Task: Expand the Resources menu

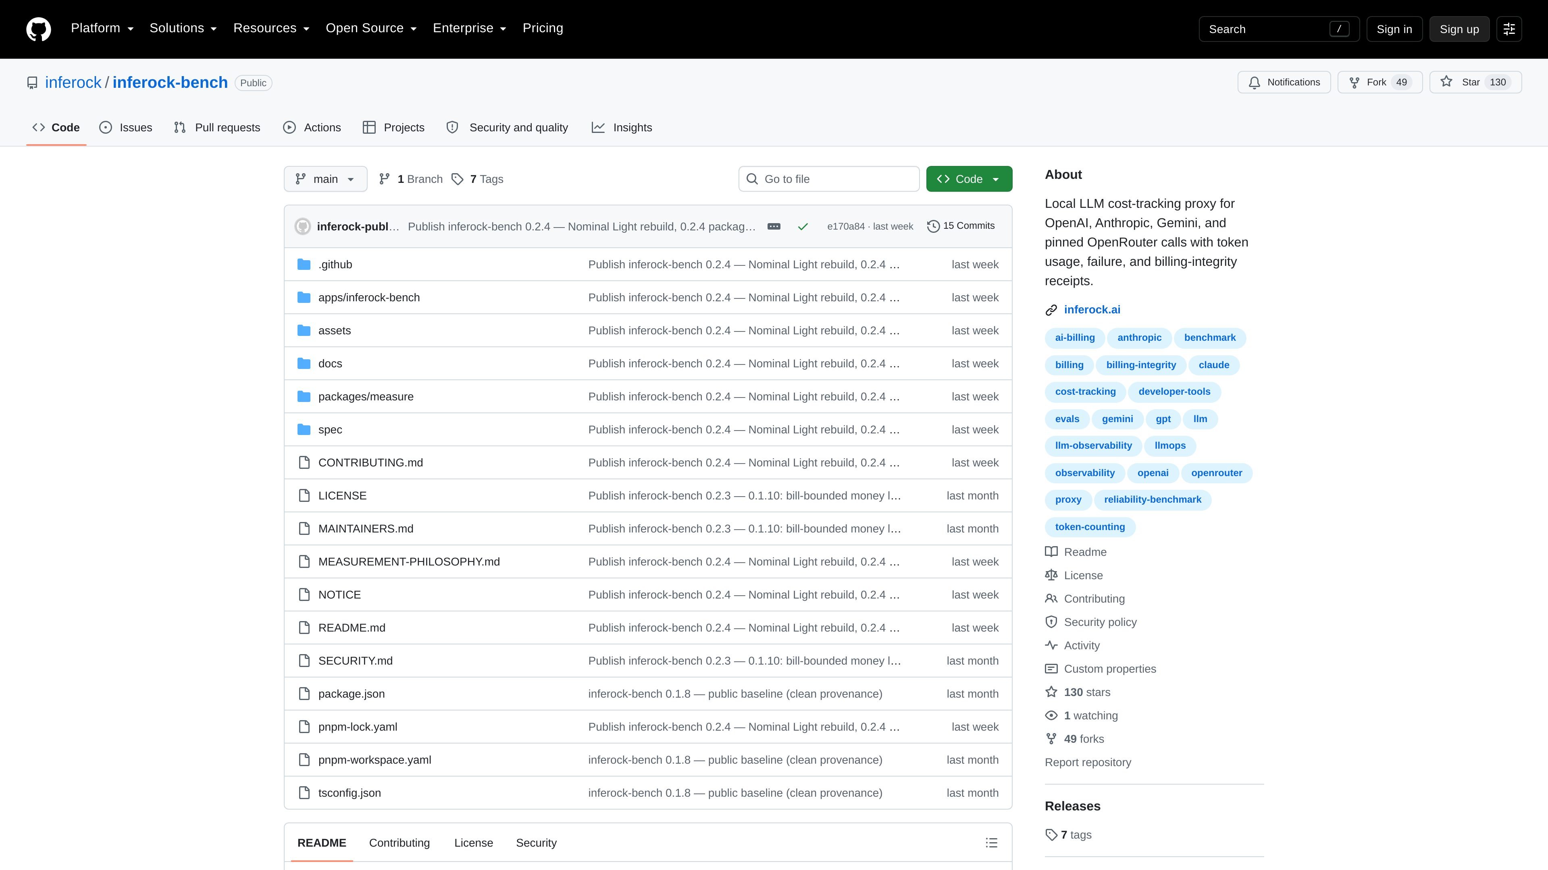Action: coord(271,28)
